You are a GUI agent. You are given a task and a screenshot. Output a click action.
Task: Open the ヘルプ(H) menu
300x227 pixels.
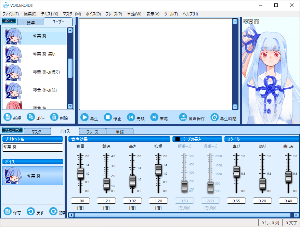click(x=190, y=14)
